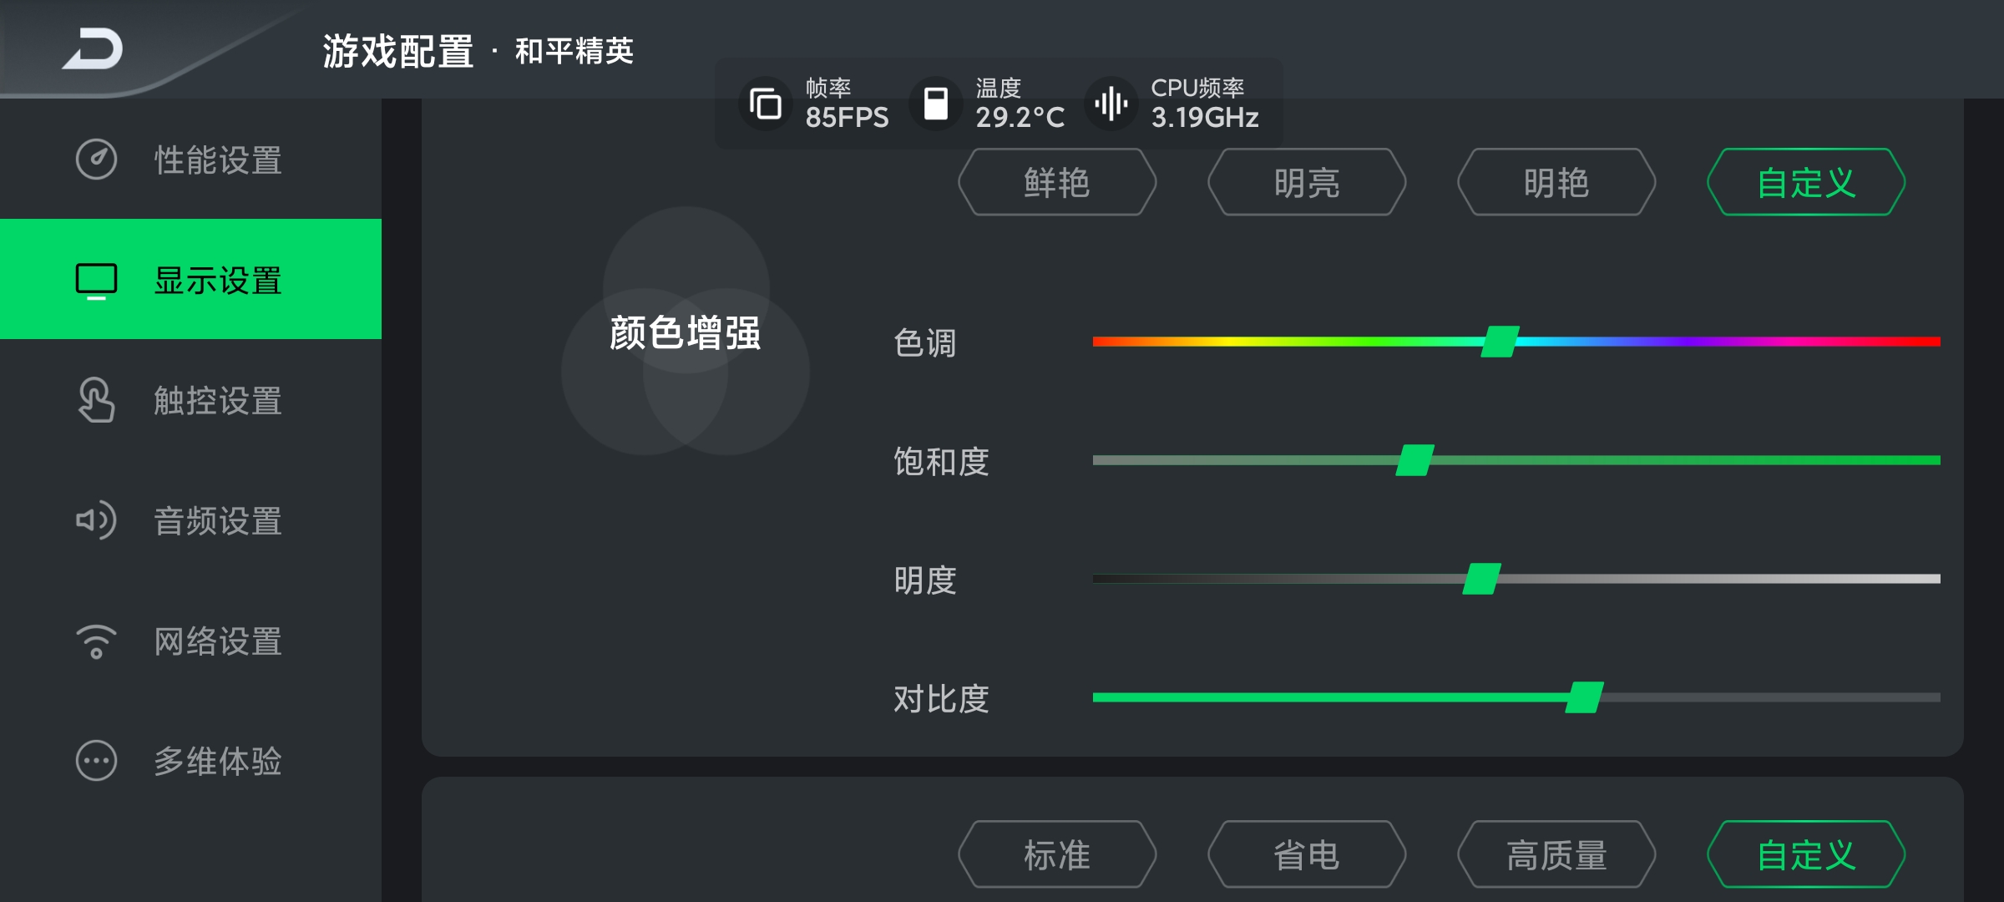Click the 多维体验 ellipsis icon
The width and height of the screenshot is (2004, 902).
[96, 761]
